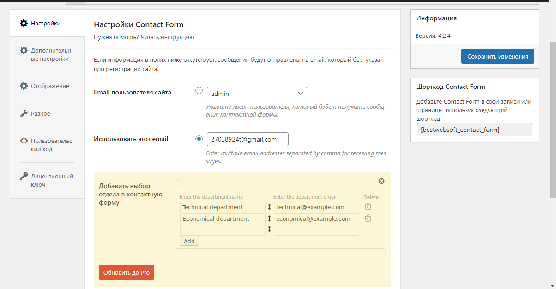This screenshot has width=556, height=289.
Task: Open the Читать инструкцию link
Action: [x=167, y=37]
